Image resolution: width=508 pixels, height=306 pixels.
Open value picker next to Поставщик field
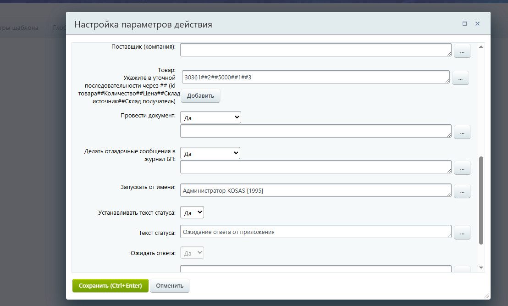tap(462, 51)
